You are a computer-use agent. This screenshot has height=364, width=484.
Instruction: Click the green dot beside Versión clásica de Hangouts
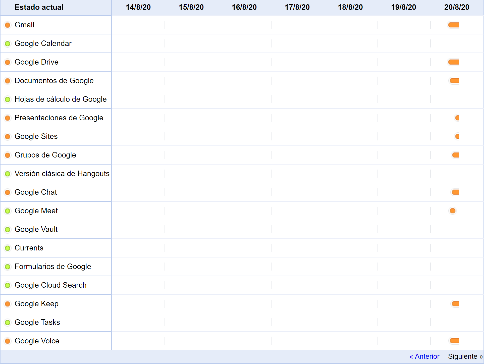[x=8, y=174]
